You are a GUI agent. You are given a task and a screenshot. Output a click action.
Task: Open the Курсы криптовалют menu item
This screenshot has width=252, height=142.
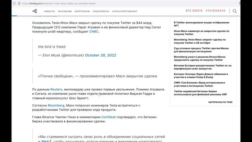tap(125, 11)
